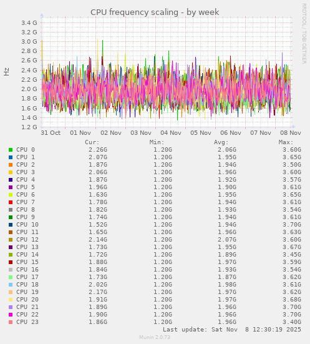Viewport: 310px width, 344px height.
Task: Click the '04 Nov' x-axis date label
Action: 171,133
